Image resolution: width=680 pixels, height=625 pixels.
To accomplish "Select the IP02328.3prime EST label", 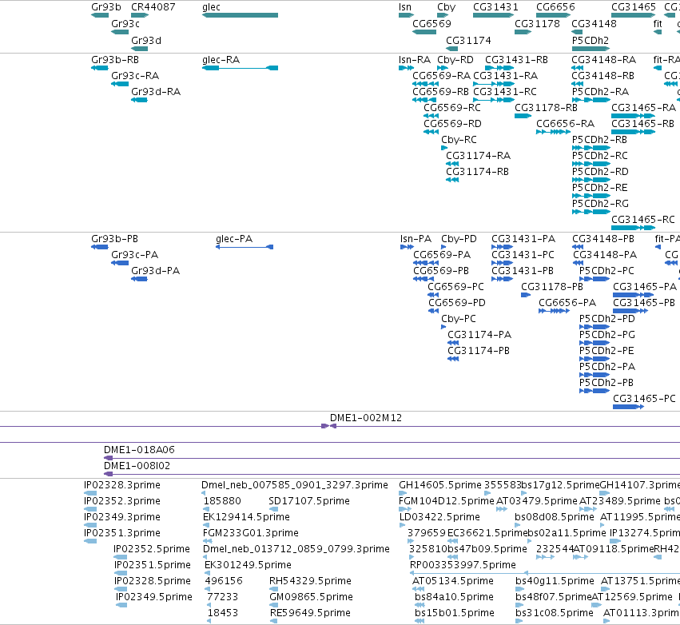I will [x=122, y=485].
